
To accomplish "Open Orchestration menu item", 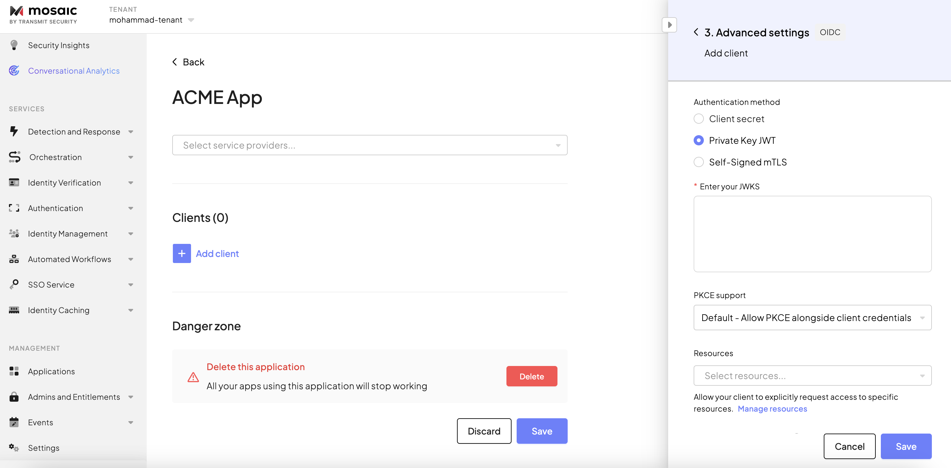I will click(55, 157).
